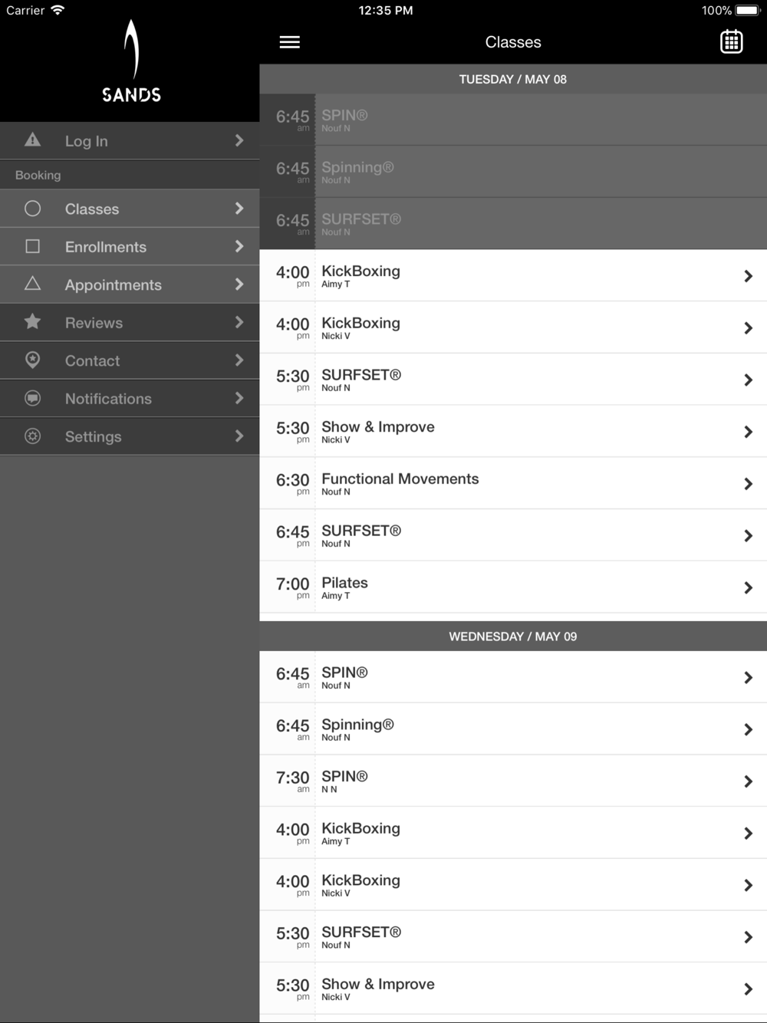Tap the square icon beside Enrollments

click(32, 246)
